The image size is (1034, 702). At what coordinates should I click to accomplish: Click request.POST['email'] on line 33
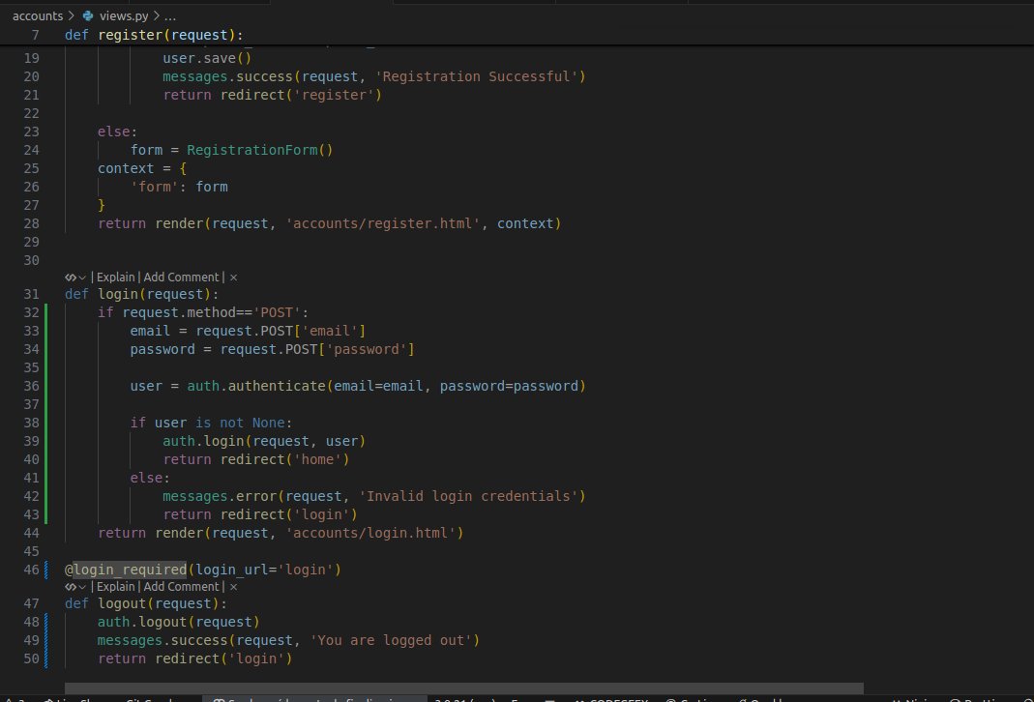point(281,331)
